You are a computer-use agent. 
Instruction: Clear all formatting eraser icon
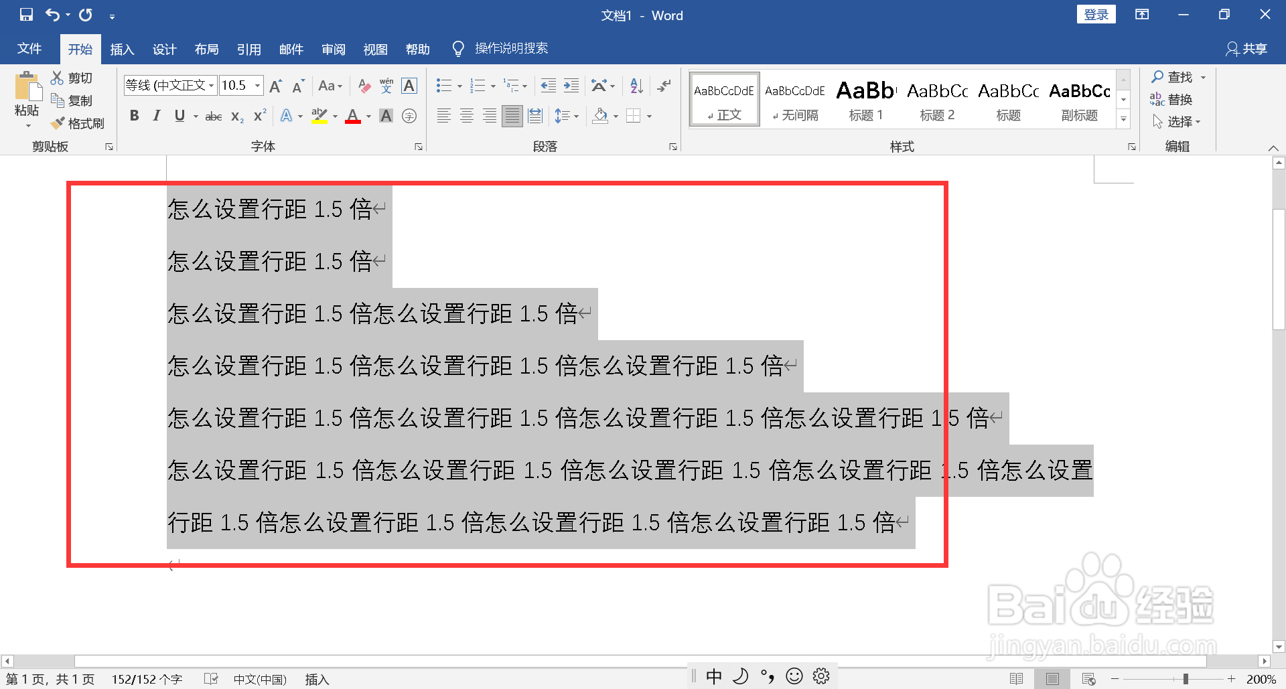364,86
